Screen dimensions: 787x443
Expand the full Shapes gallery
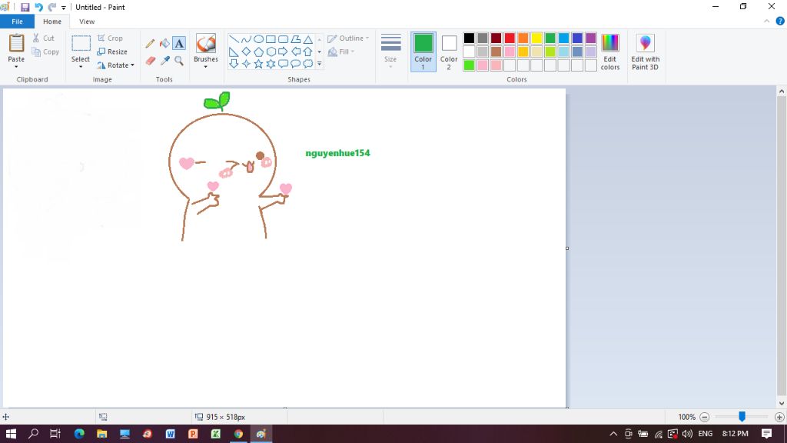tap(319, 64)
